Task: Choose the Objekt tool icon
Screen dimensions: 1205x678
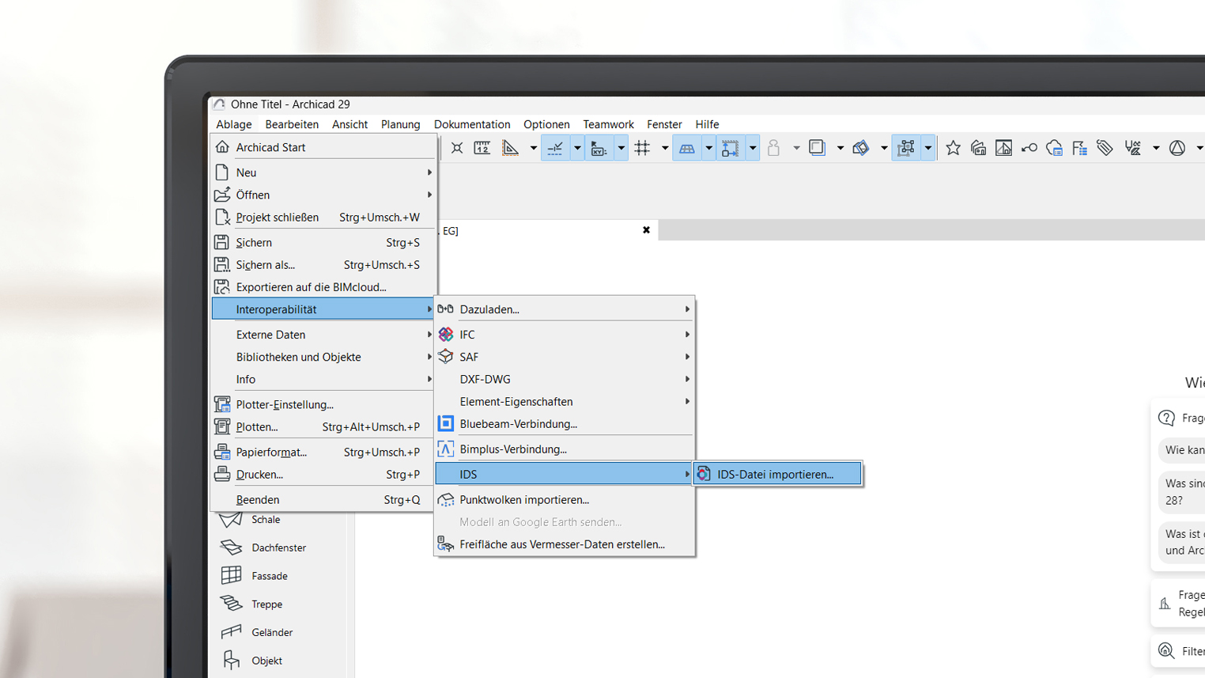Action: tap(231, 661)
